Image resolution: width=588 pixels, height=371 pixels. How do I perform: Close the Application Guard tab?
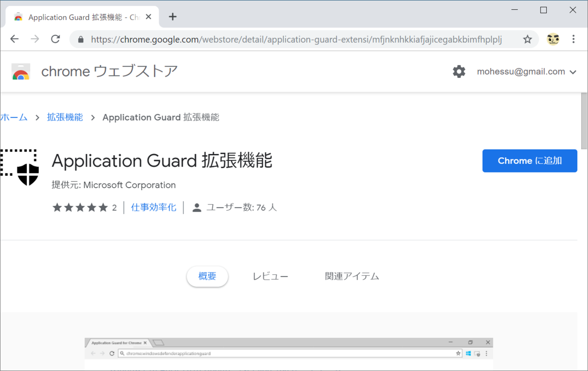click(148, 17)
